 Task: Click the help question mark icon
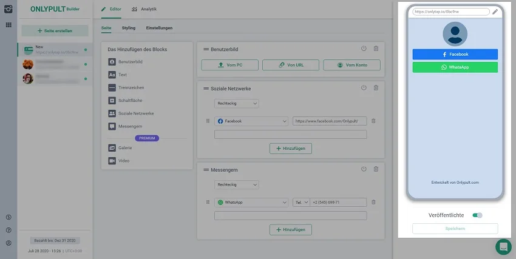click(x=8, y=230)
